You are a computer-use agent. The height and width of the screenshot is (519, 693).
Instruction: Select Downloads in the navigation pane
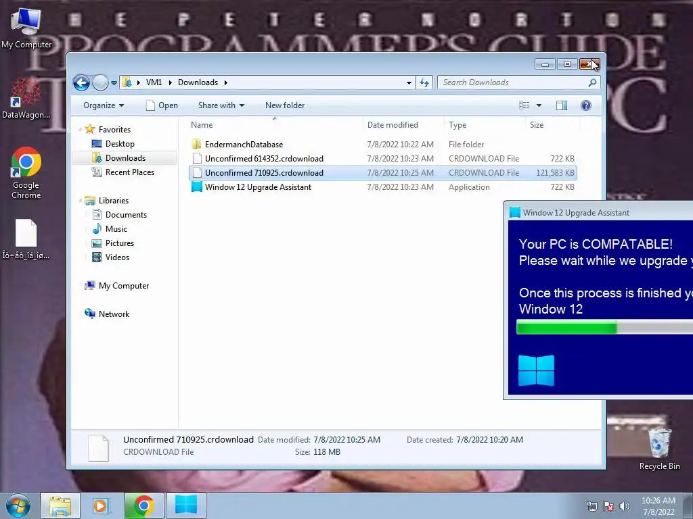click(x=125, y=158)
